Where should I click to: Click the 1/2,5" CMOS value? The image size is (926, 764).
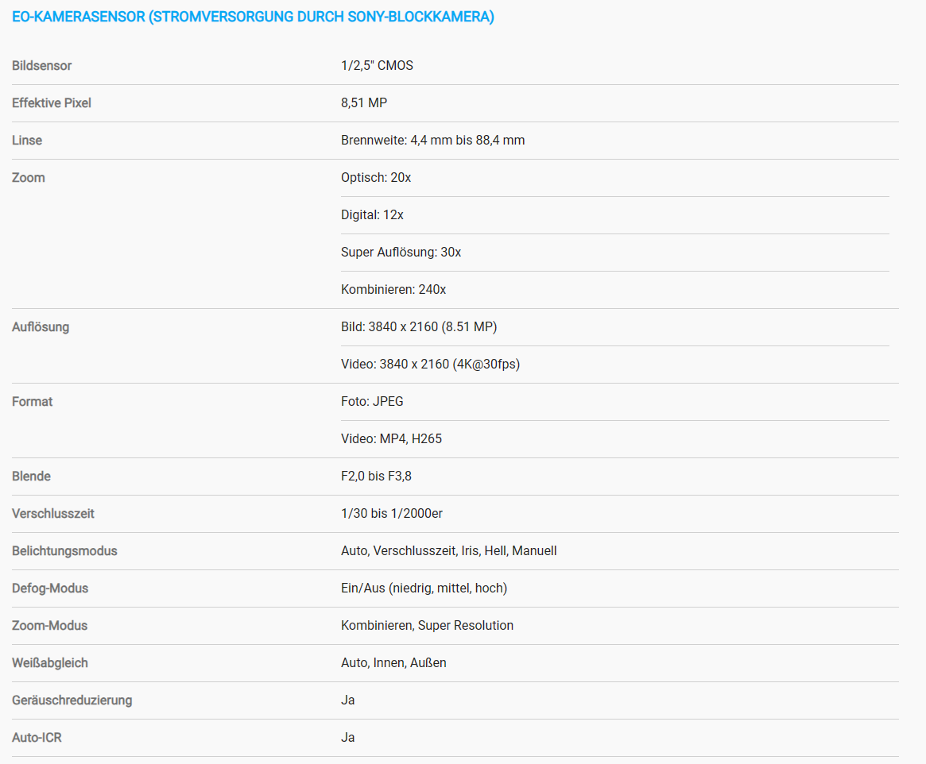pos(377,65)
